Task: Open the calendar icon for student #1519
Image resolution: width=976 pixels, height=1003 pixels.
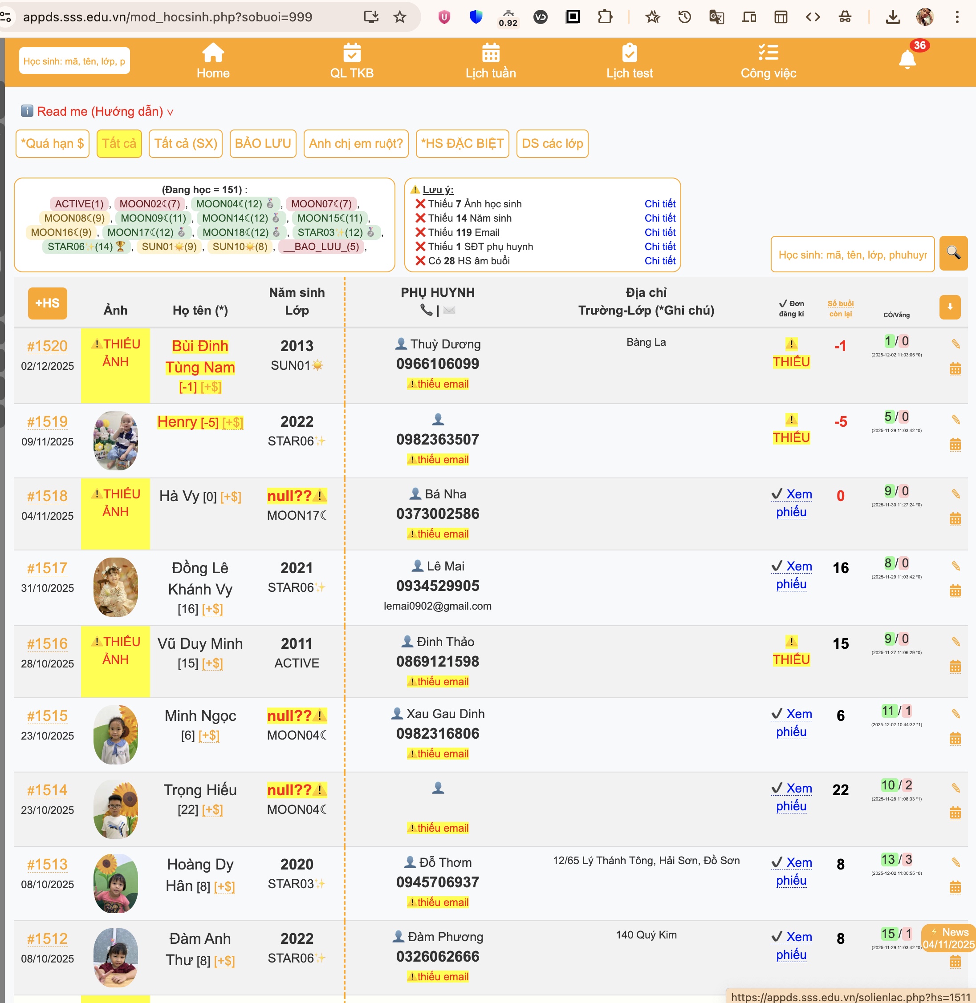Action: coord(955,444)
